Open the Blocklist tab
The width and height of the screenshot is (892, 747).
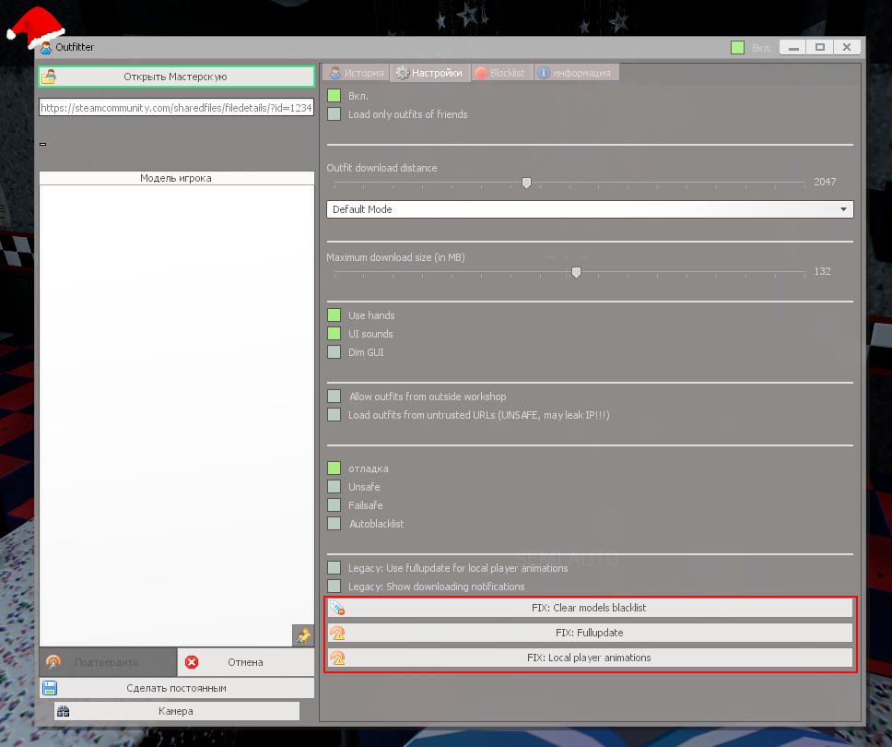coord(501,73)
